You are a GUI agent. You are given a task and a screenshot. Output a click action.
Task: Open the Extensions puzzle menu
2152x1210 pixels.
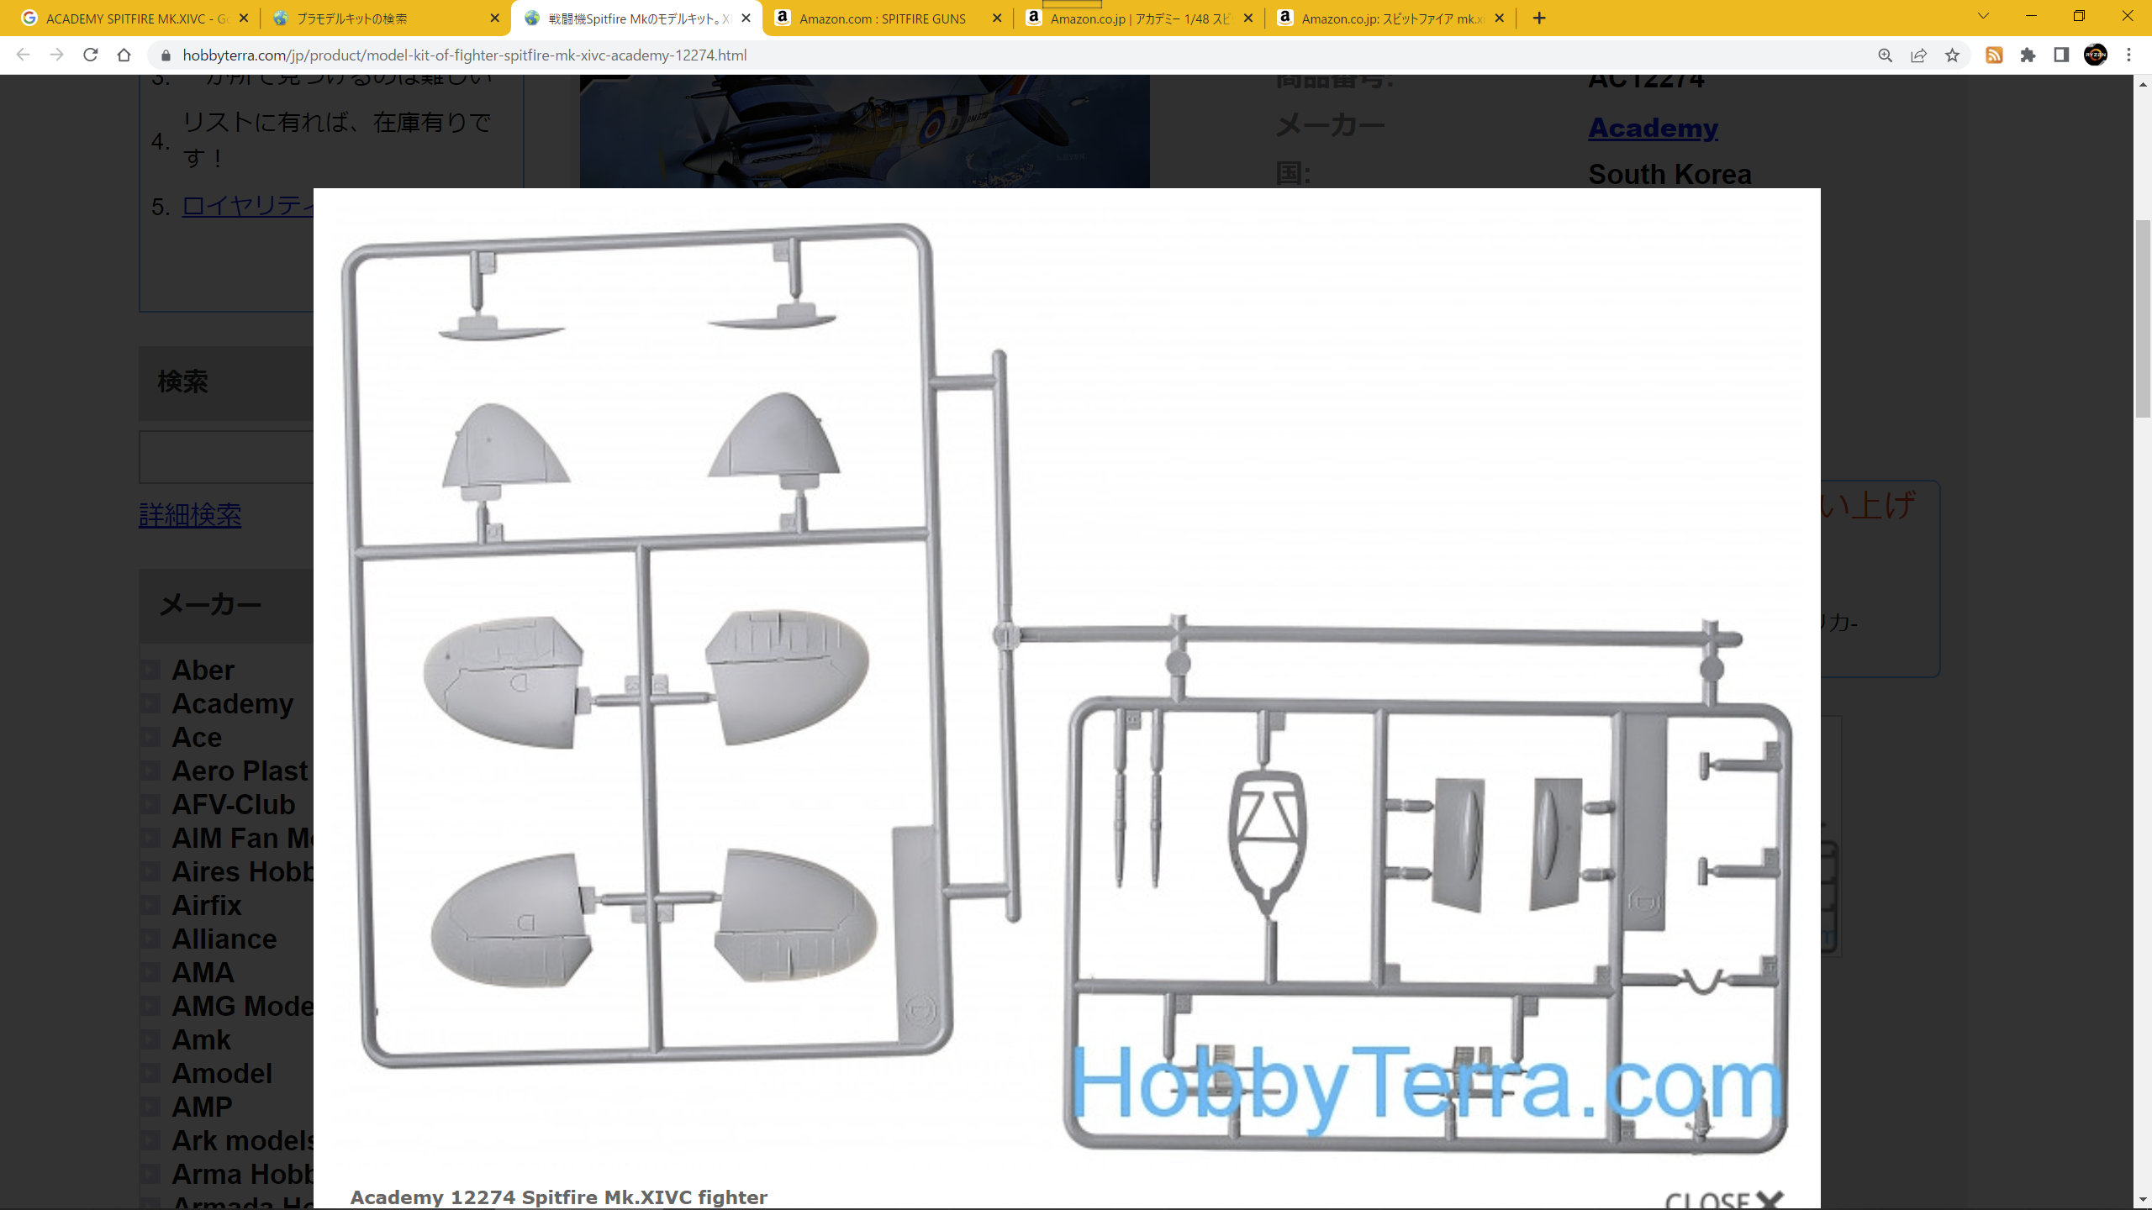coord(2028,55)
